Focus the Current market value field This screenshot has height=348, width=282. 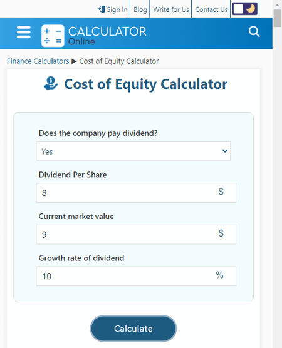tap(136, 234)
